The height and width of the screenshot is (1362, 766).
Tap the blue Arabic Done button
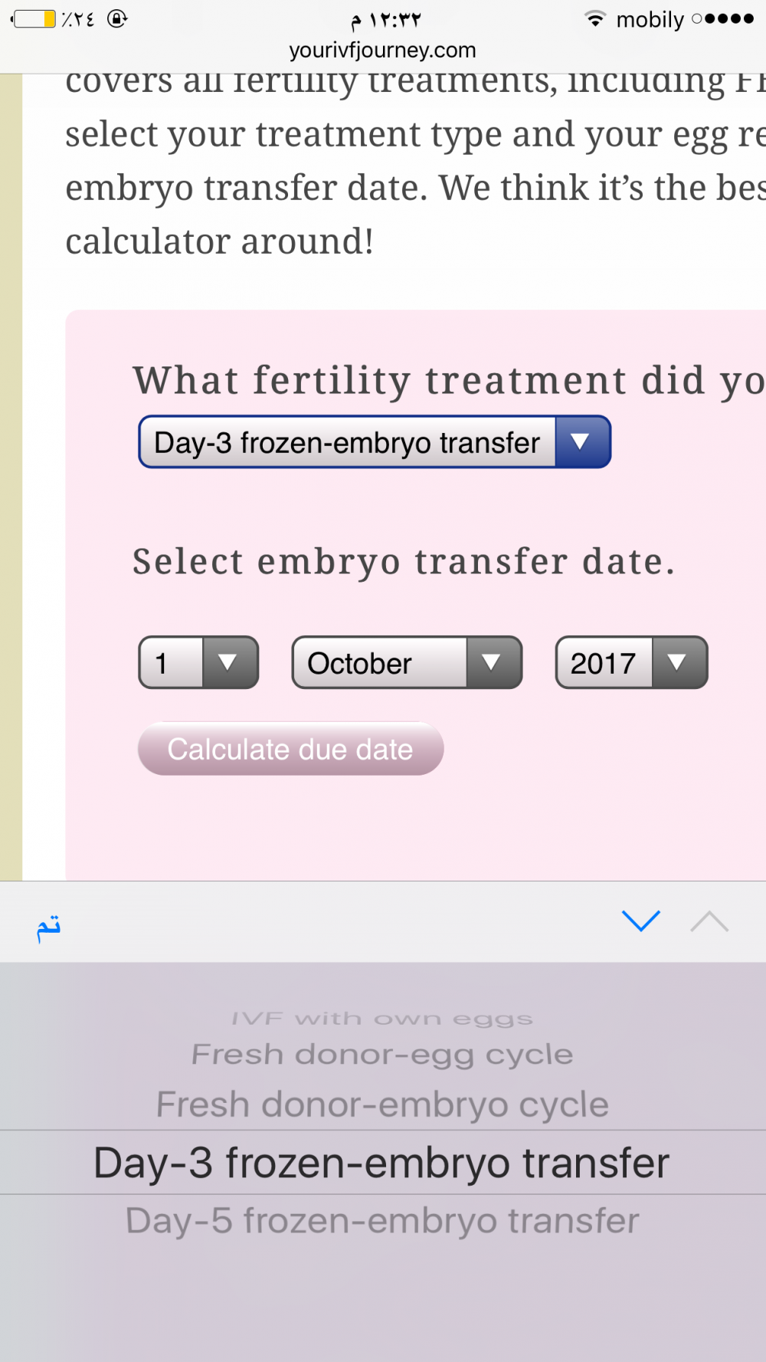click(x=48, y=927)
